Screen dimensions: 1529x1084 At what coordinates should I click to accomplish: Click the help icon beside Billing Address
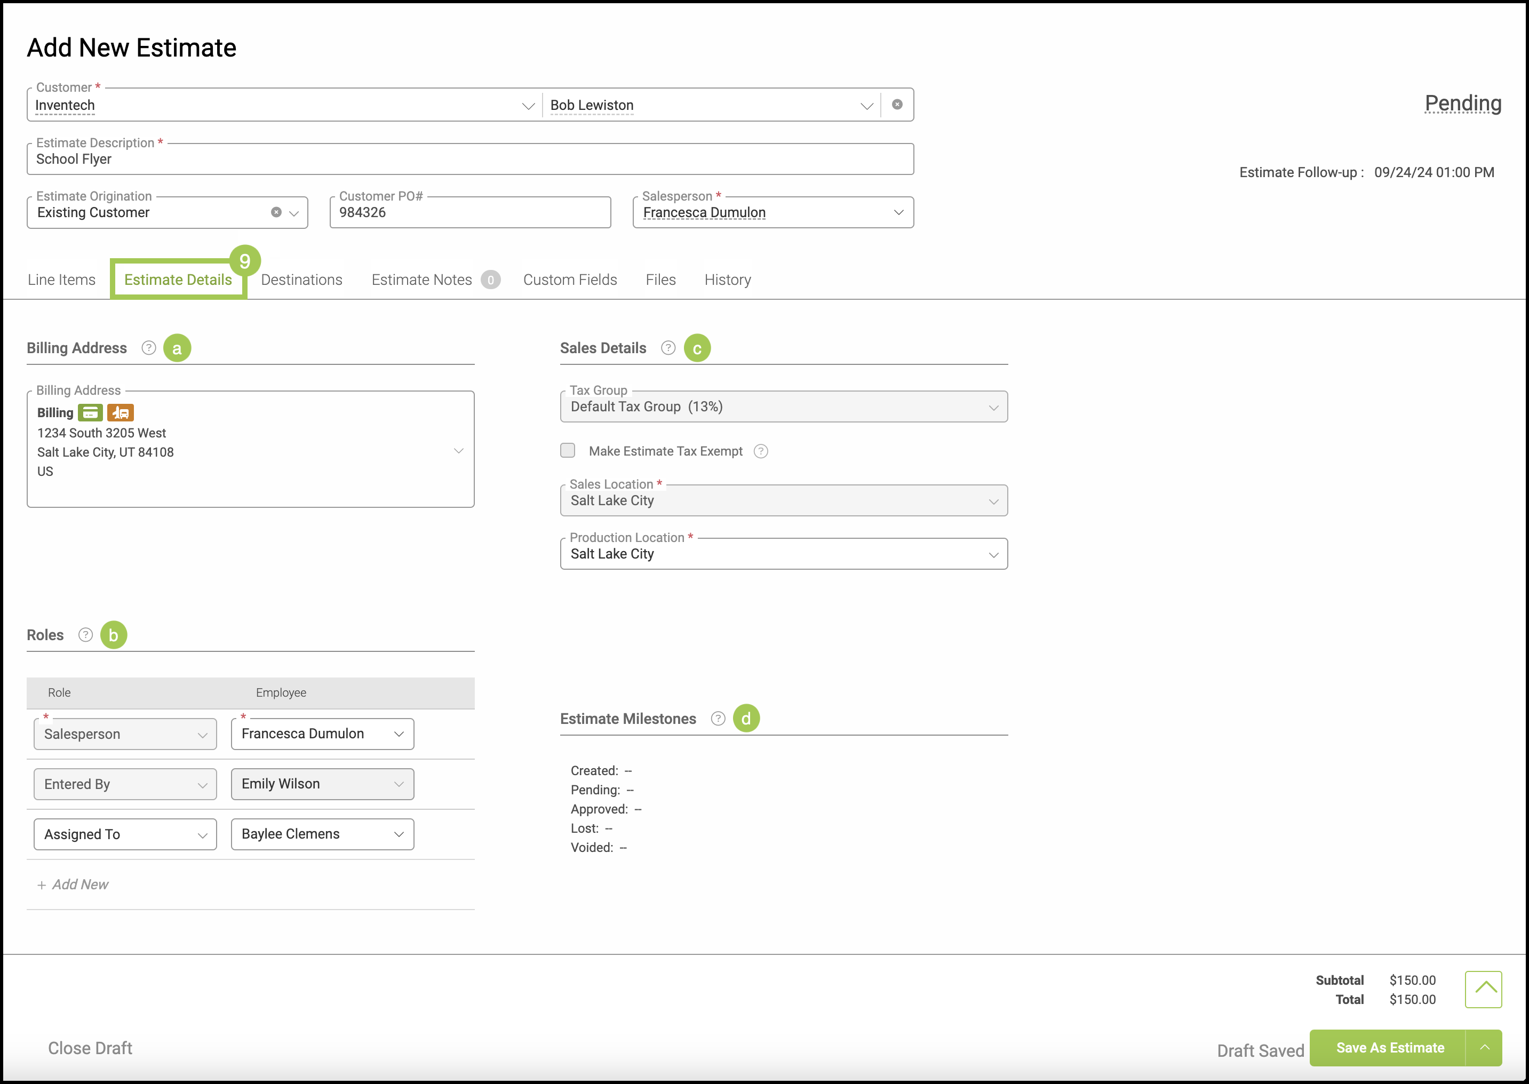click(x=149, y=348)
